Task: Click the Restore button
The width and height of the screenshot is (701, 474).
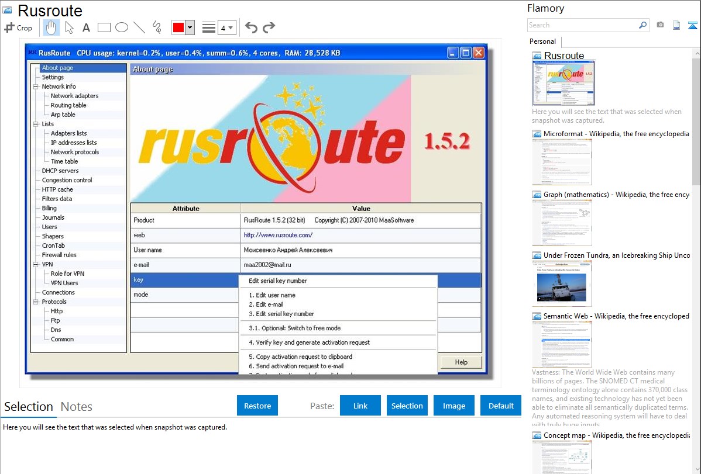Action: click(x=257, y=406)
